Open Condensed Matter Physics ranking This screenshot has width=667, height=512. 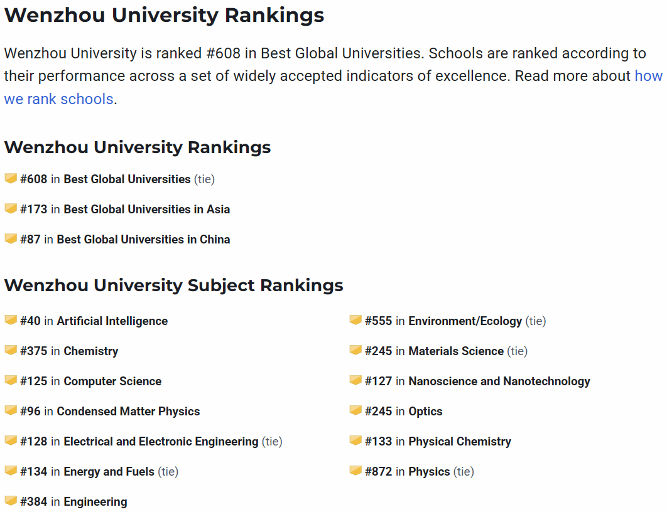pos(128,412)
